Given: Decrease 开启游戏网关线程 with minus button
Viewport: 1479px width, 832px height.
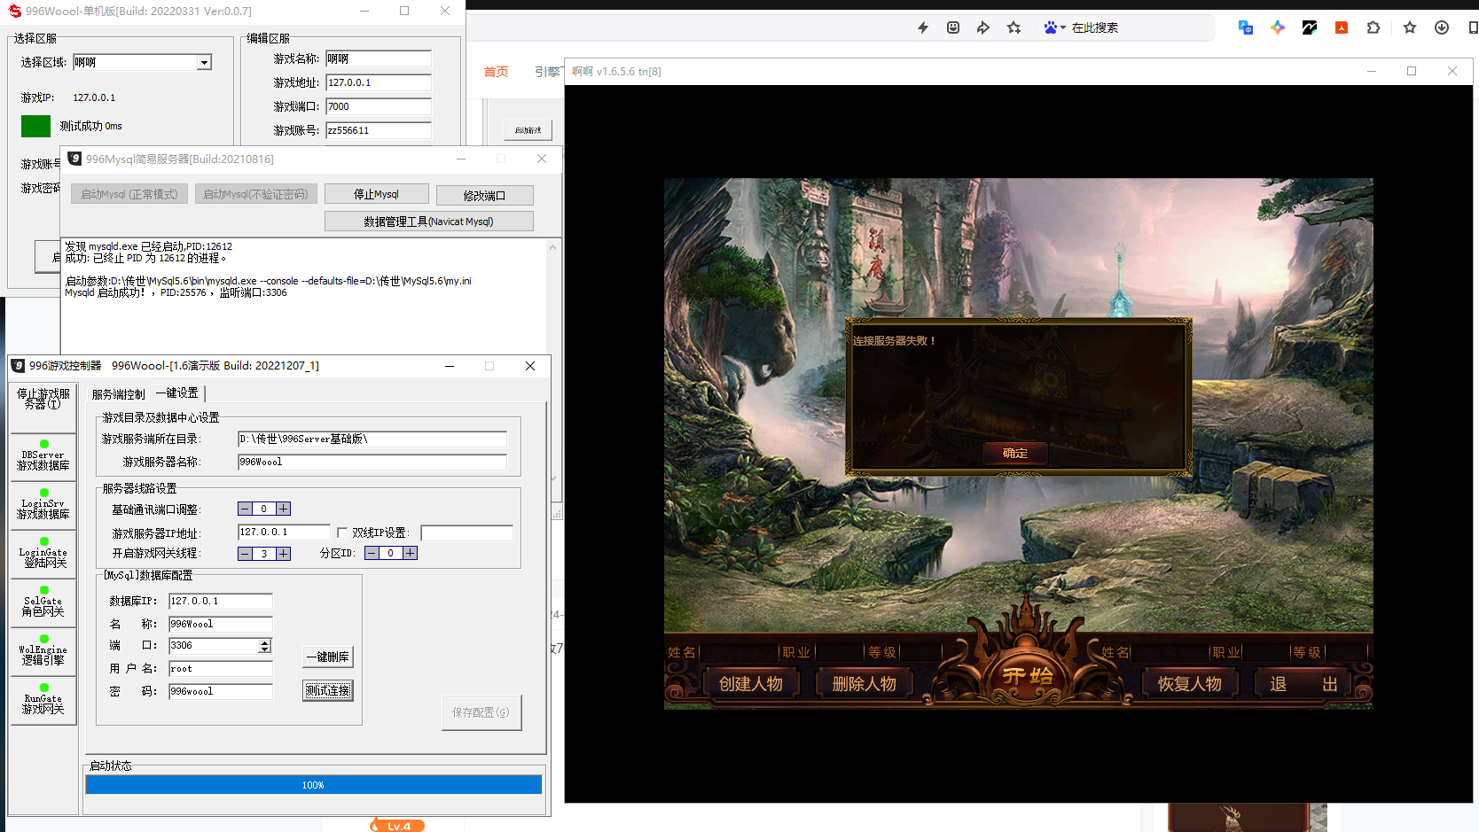Looking at the screenshot, I should (245, 554).
